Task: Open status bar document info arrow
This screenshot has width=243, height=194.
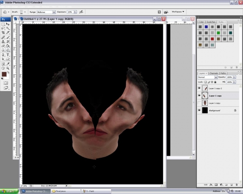Action: 67,186
